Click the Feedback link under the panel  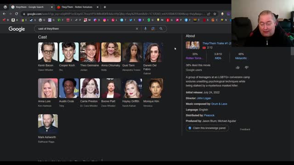tap(245, 129)
